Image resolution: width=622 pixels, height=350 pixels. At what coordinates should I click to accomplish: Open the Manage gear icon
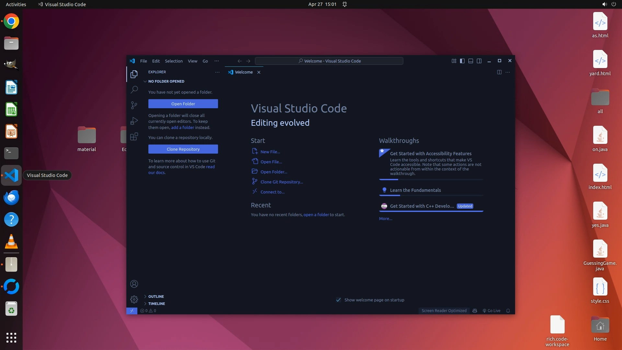[x=134, y=299]
